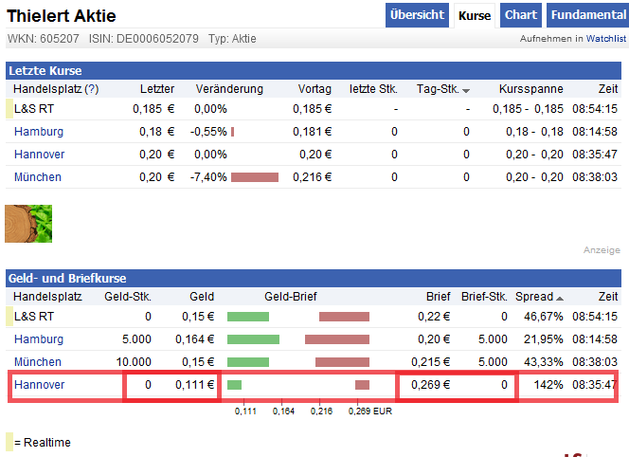Click the L&S RT row in Letzte Kurse
The width and height of the screenshot is (629, 457).
pos(314,109)
